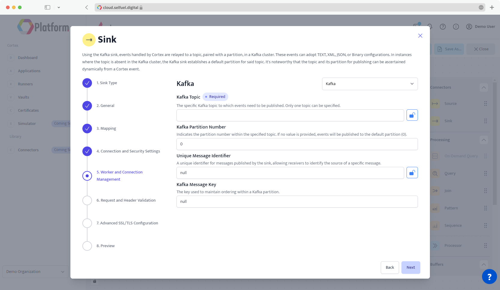Select step 5 Worker and Connection Management
500x290 pixels.
120,176
